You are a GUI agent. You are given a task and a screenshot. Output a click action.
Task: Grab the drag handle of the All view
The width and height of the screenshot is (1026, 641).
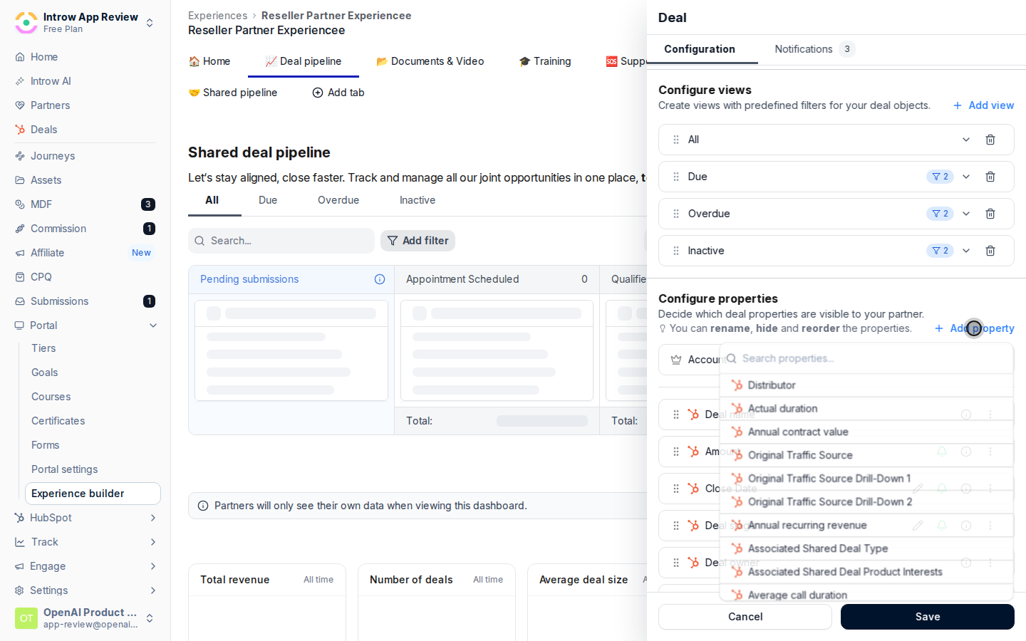pos(676,140)
